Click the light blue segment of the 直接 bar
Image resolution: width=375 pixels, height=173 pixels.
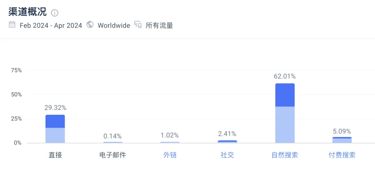tap(55, 136)
